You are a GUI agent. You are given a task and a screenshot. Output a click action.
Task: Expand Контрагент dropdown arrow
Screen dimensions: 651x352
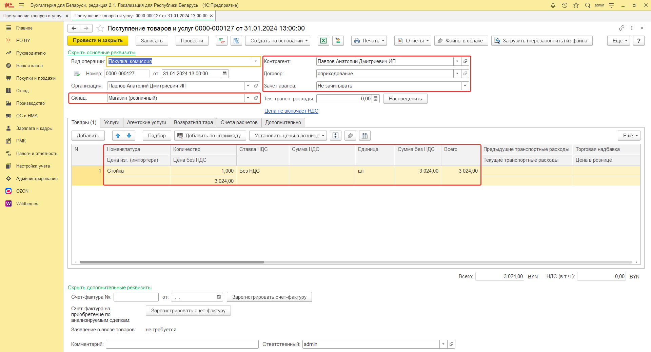point(457,61)
